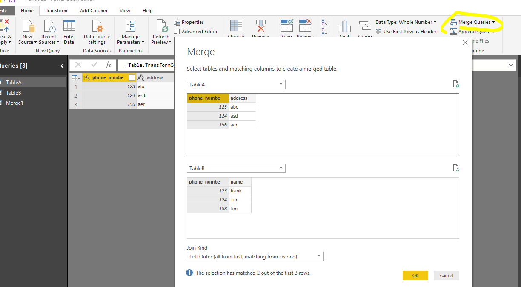521x287 pixels.
Task: Click Use First Row as Headers
Action: pos(407,32)
